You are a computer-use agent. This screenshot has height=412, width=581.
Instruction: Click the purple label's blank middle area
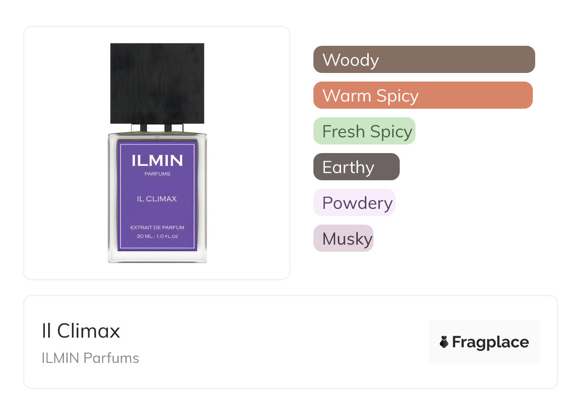(157, 213)
